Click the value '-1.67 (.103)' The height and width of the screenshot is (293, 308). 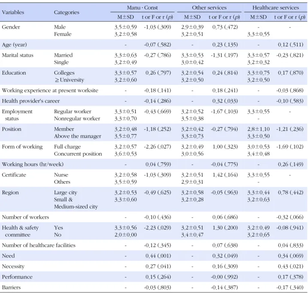[224, 112]
